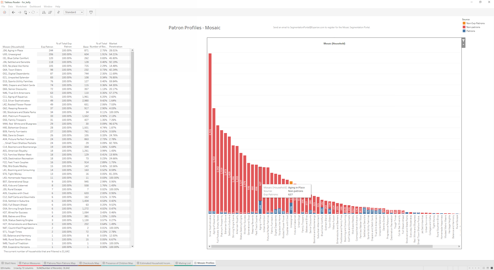Click table vertical scrollbar down arrow
Screen dimensions: 494x270
coord(133,246)
